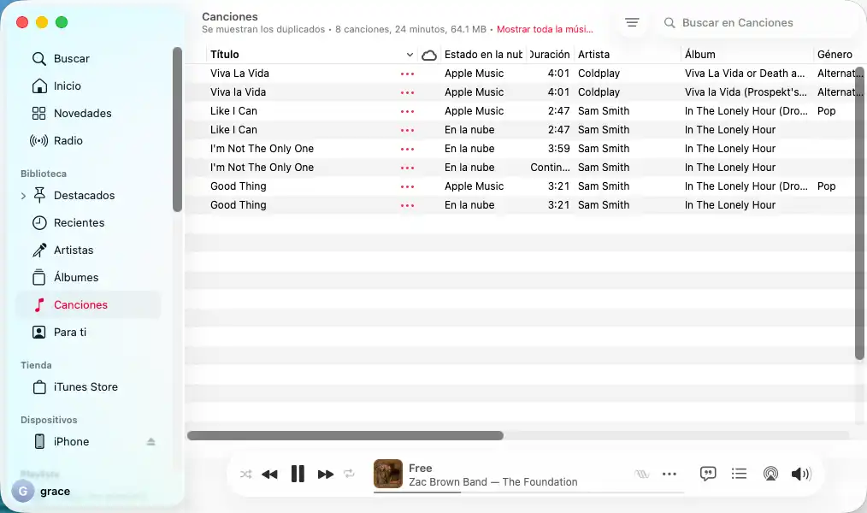867x513 pixels.
Task: Open more options for Viva La Vida (Death album)
Action: click(408, 74)
